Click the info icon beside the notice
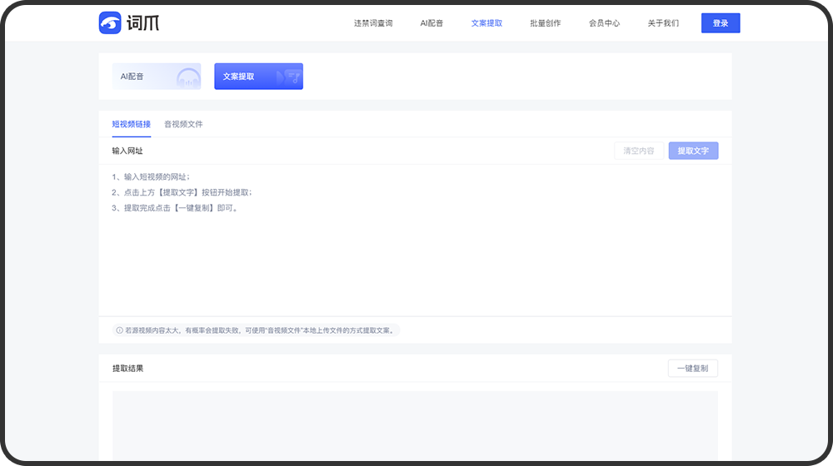Viewport: 833px width, 466px height. (x=119, y=330)
